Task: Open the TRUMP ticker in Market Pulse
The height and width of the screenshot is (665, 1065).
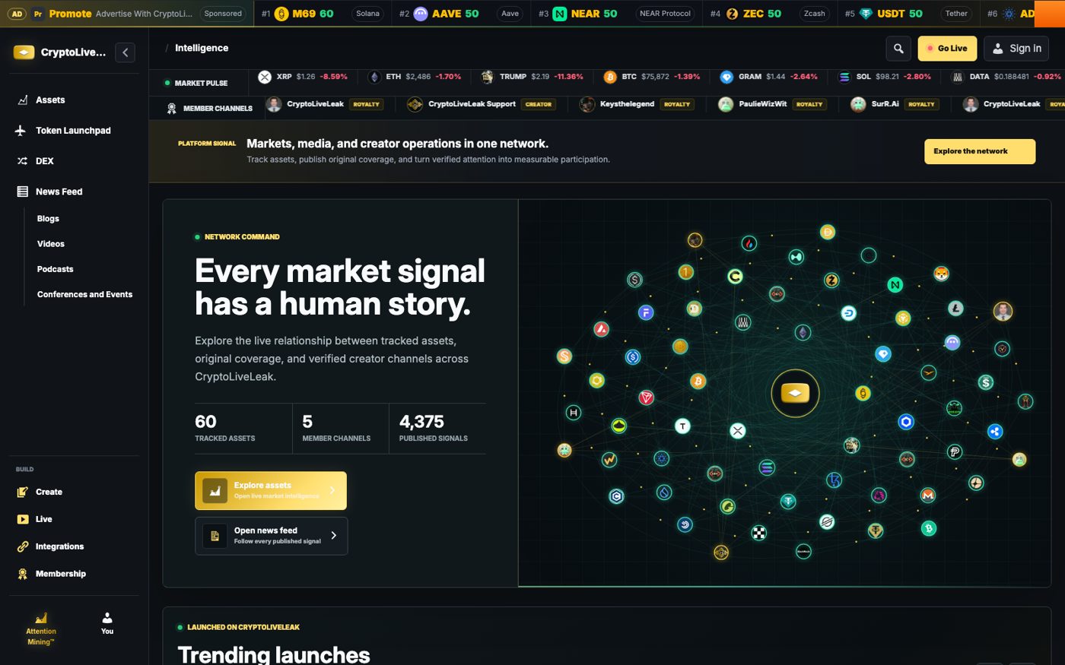Action: tap(532, 77)
